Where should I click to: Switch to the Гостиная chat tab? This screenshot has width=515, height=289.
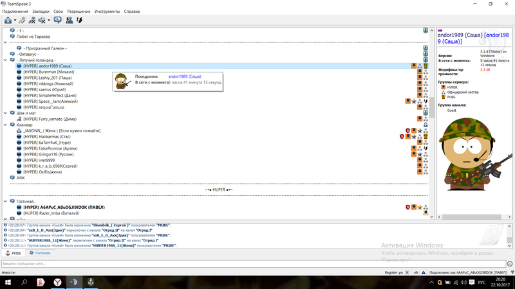pyautogui.click(x=40, y=253)
